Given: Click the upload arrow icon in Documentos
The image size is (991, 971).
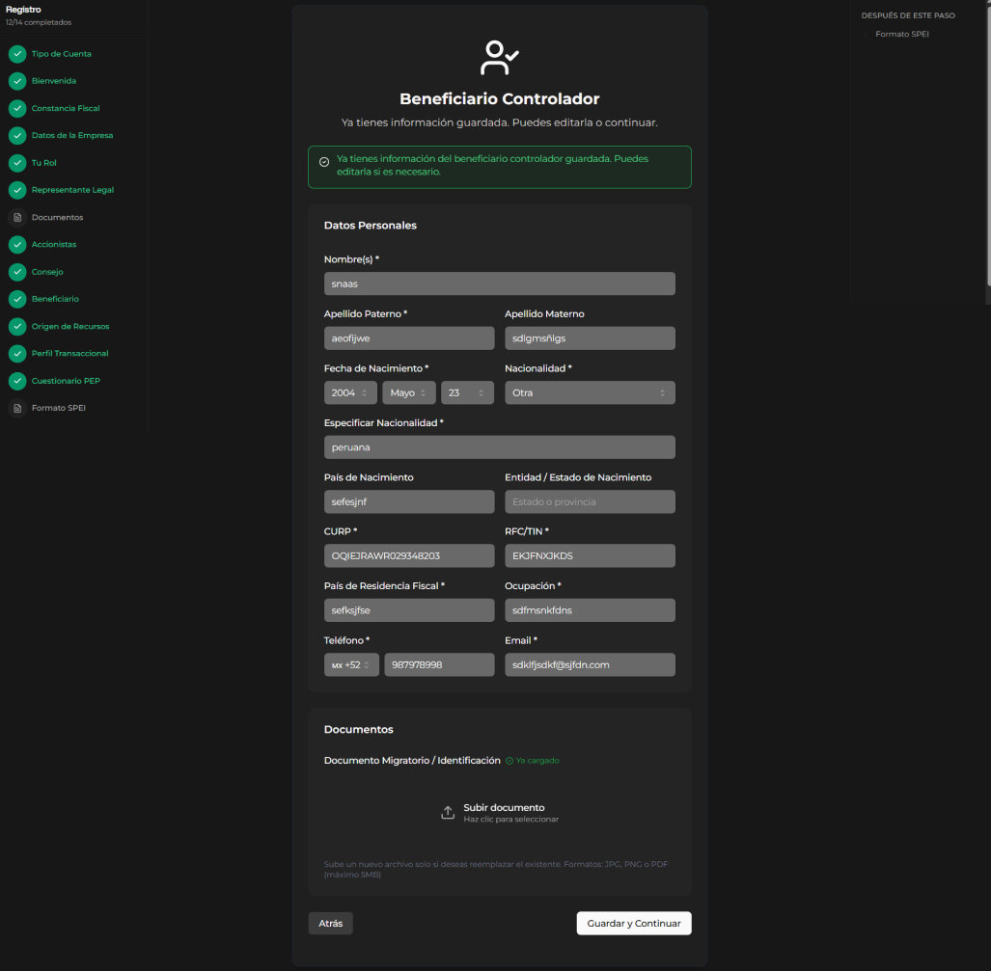Looking at the screenshot, I should pyautogui.click(x=448, y=813).
